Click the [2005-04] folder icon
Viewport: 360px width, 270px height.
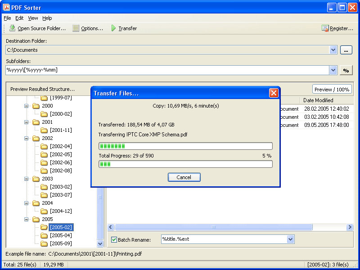click(44, 235)
